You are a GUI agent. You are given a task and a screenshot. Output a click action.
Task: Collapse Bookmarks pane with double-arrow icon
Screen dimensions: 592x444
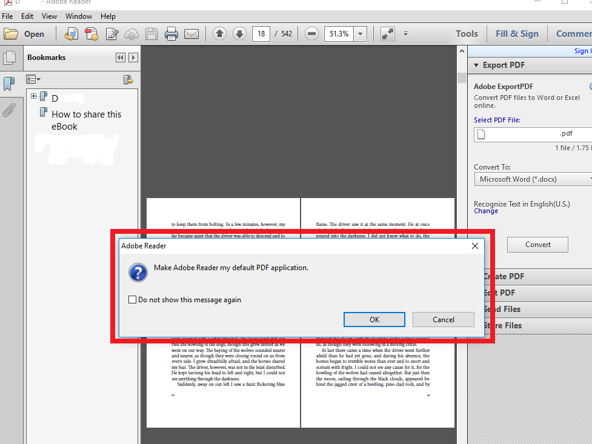[121, 58]
